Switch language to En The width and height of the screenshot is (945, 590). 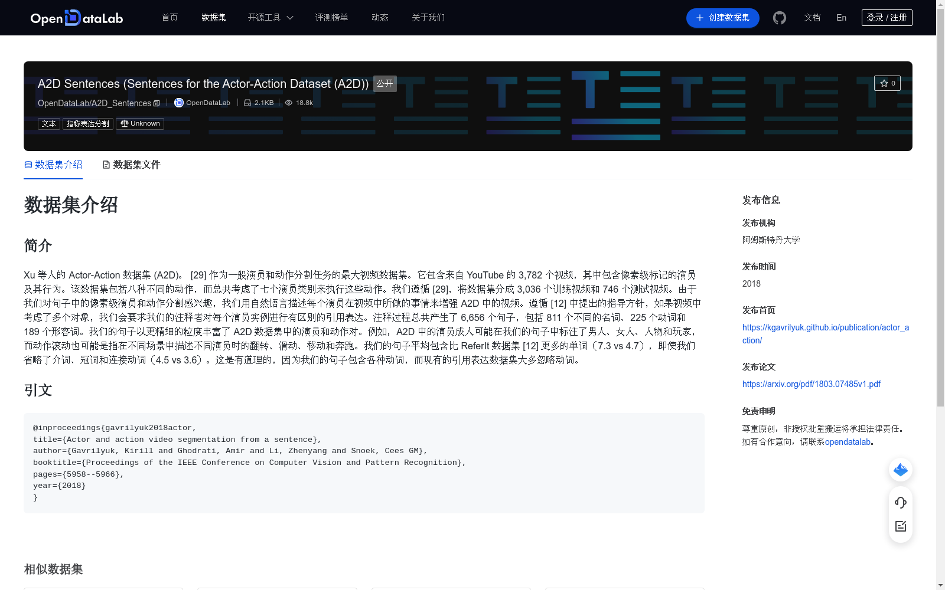click(841, 18)
